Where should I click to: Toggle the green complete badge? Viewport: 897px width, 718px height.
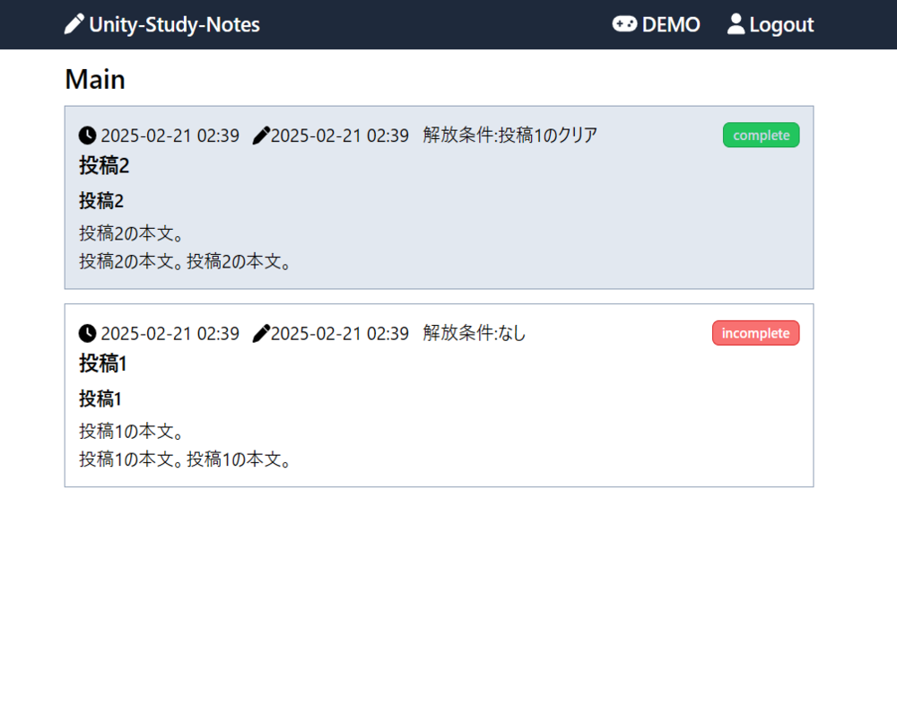[x=761, y=136]
